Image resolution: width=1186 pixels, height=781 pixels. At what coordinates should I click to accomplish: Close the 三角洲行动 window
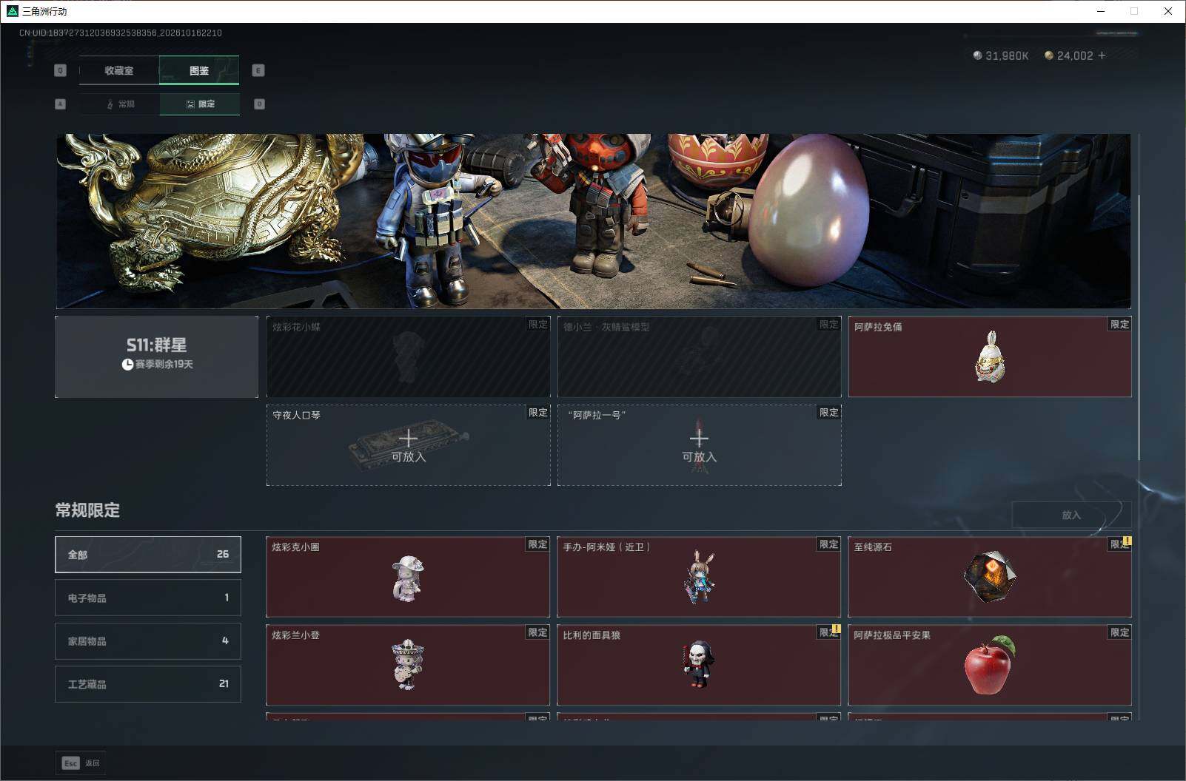(x=1168, y=11)
